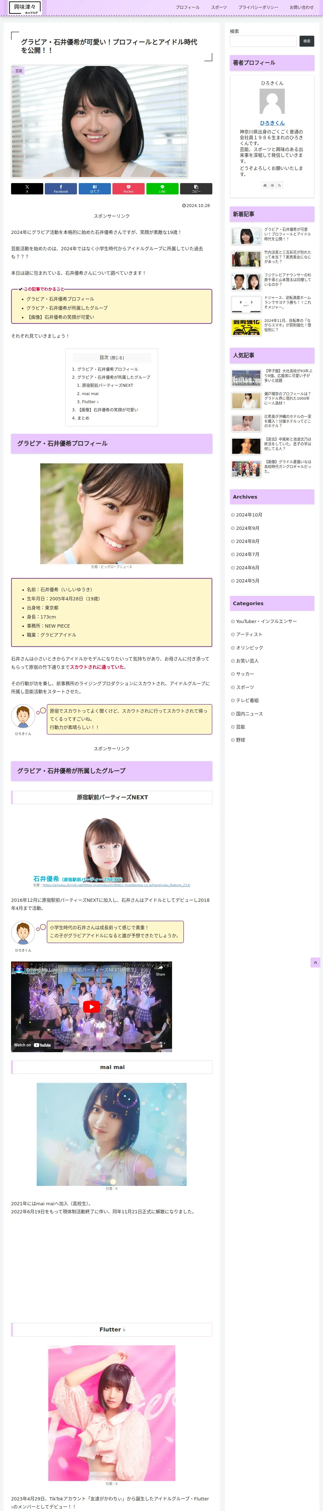Open author's home page icon

click(264, 185)
